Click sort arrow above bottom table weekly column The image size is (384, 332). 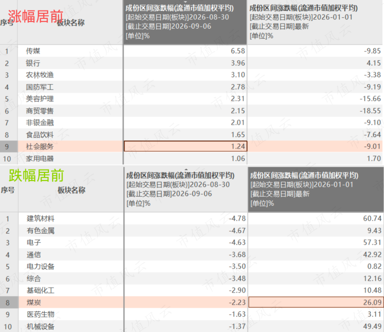pyautogui.click(x=186, y=169)
